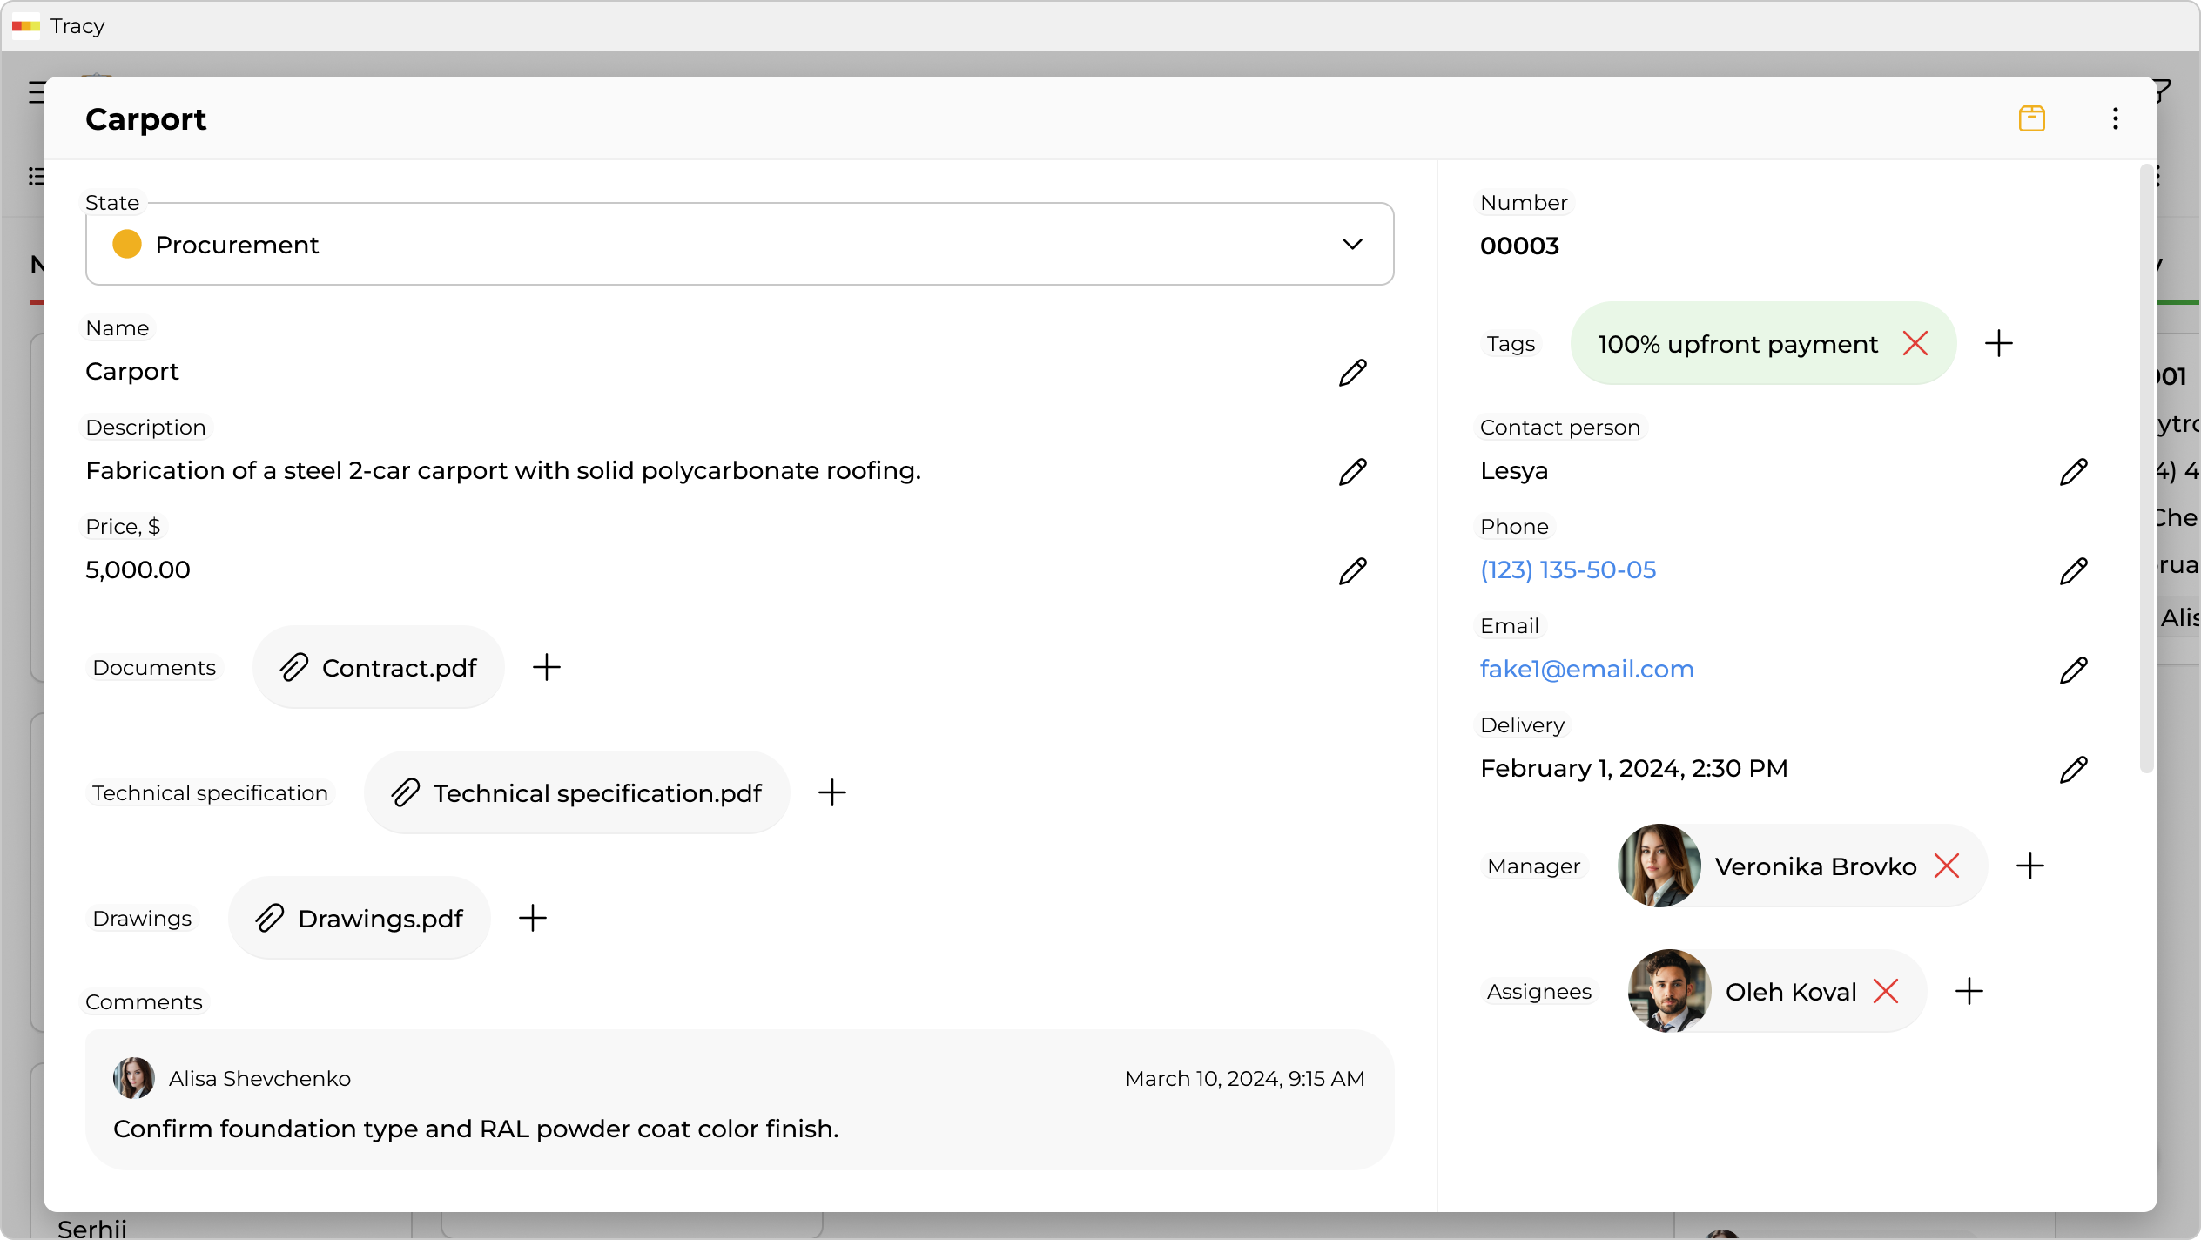Remove assignee Oleh Koval
The width and height of the screenshot is (2201, 1240).
1885,992
